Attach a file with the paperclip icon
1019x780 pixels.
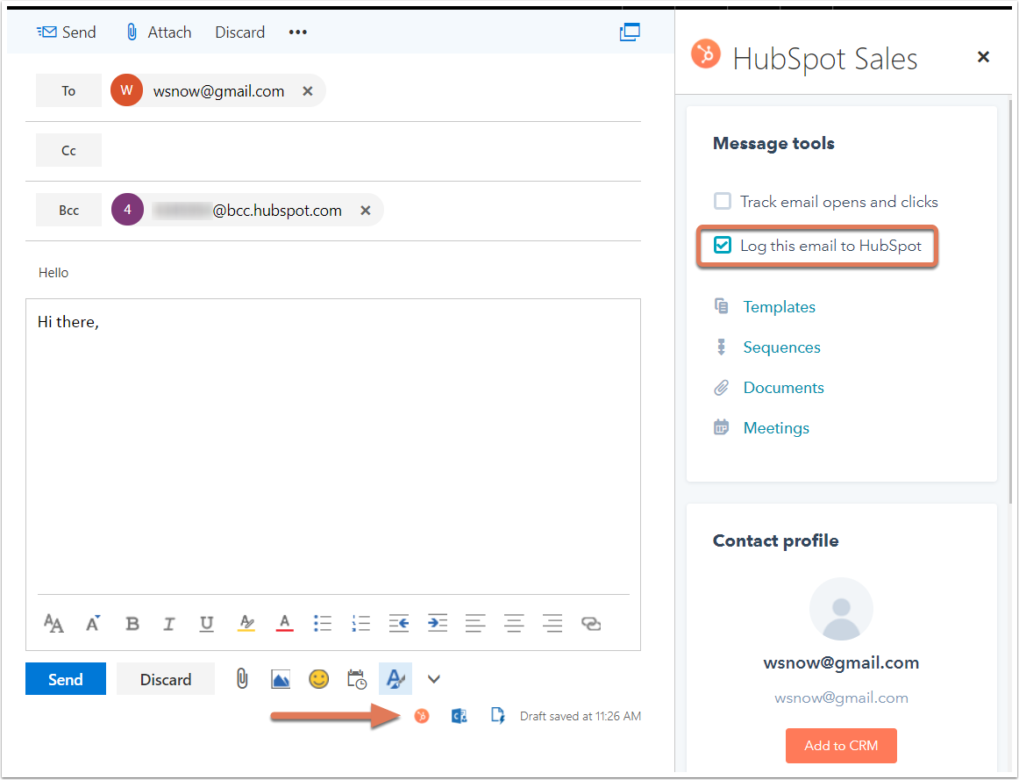pos(242,679)
